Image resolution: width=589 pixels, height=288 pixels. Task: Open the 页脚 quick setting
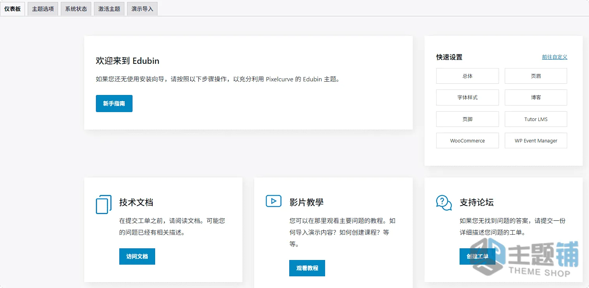467,119
